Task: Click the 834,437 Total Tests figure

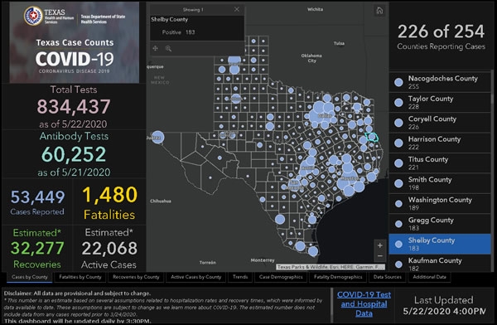Action: (74, 107)
